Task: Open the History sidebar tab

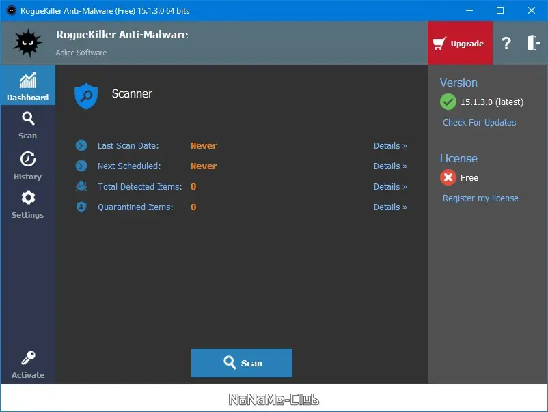Action: click(27, 166)
